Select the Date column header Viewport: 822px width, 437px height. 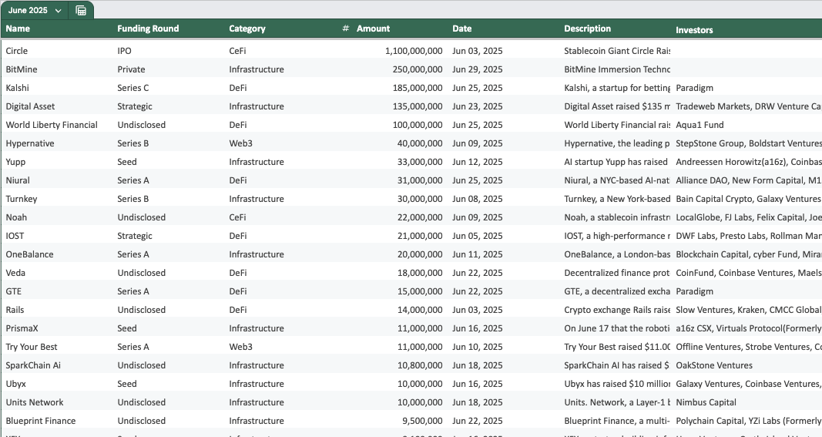[x=462, y=29]
